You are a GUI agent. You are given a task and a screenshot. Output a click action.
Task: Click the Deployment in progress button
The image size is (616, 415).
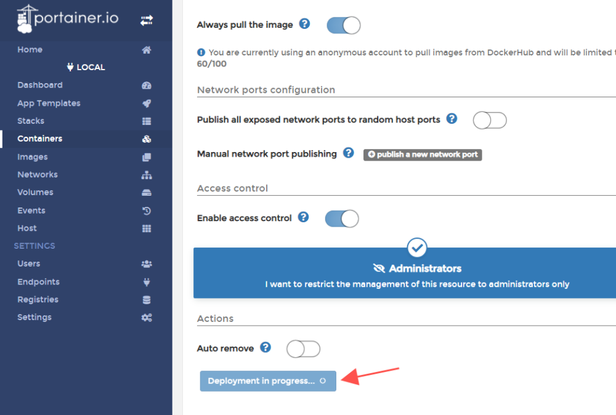pos(267,381)
